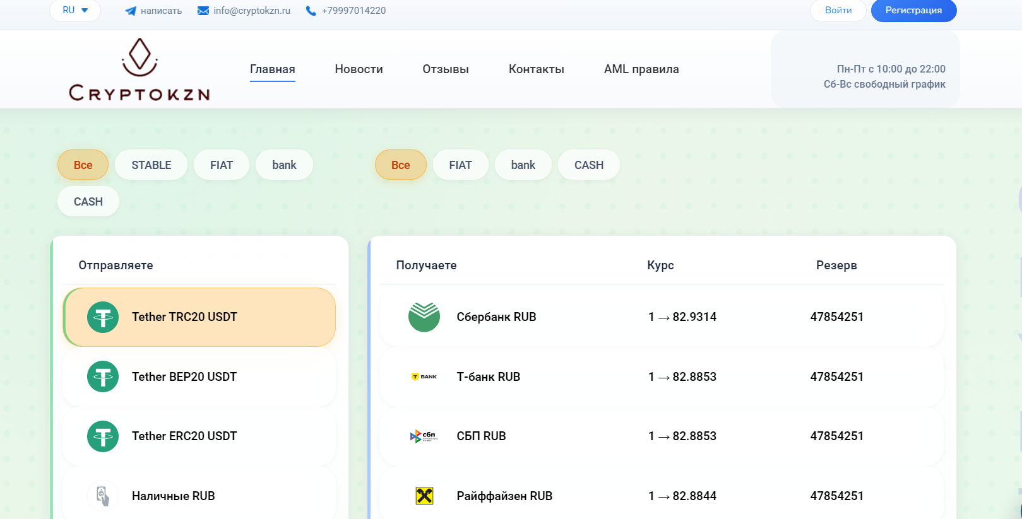This screenshot has height=519, width=1022.
Task: Go to the Главная menu item
Action: pyautogui.click(x=273, y=69)
